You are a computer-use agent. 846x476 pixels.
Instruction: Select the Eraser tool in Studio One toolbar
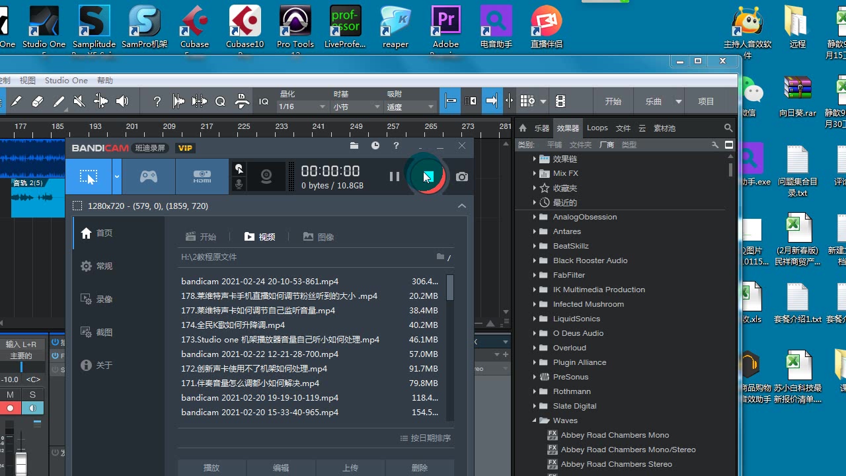coord(38,101)
